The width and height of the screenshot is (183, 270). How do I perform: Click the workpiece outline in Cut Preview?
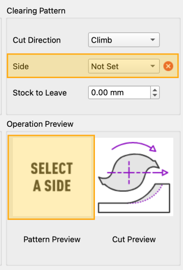134,198
